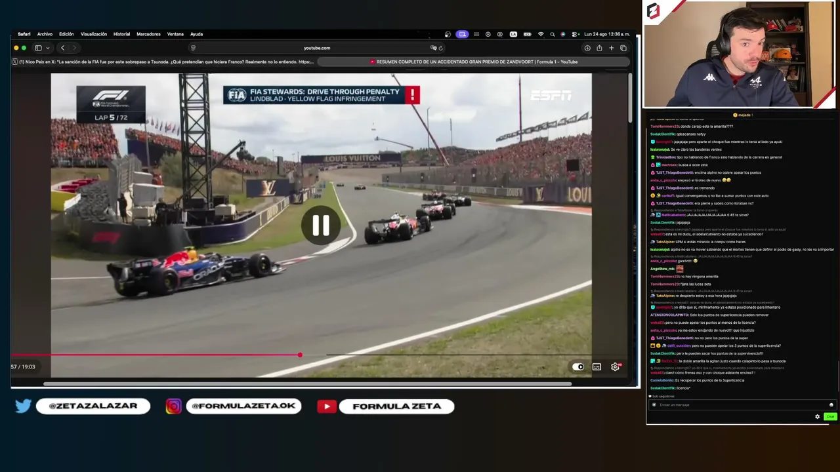Send message with the green Chat button
Viewport: 840px width, 472px height.
pos(830,417)
